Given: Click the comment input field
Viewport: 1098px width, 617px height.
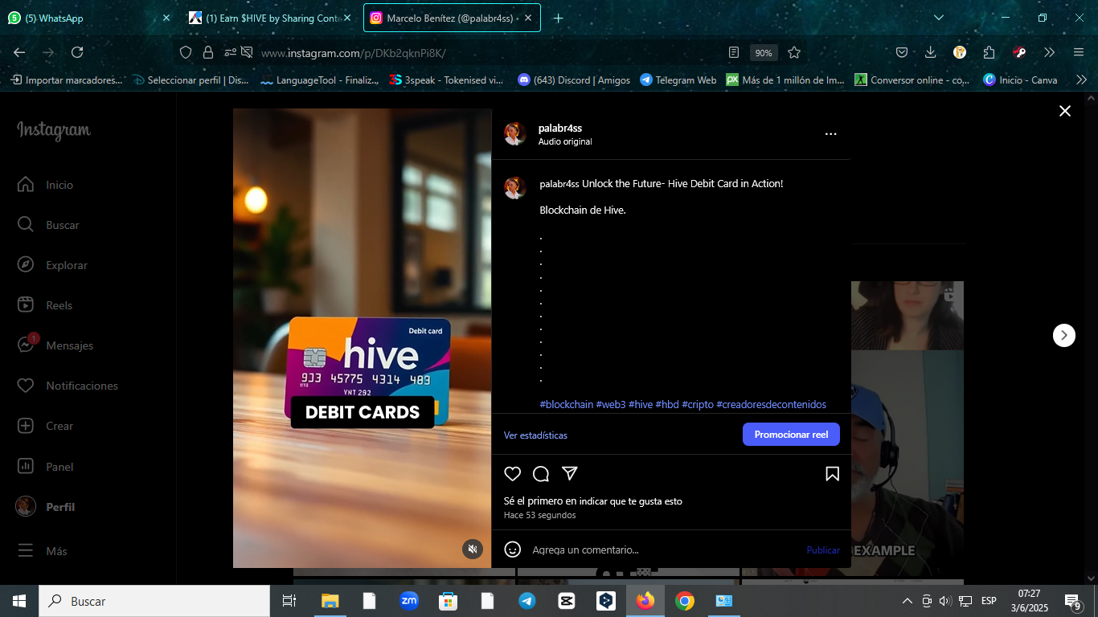Looking at the screenshot, I should point(664,550).
